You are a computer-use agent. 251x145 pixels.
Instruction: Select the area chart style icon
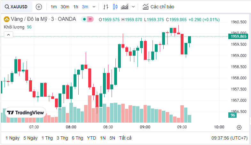pos(125,7)
